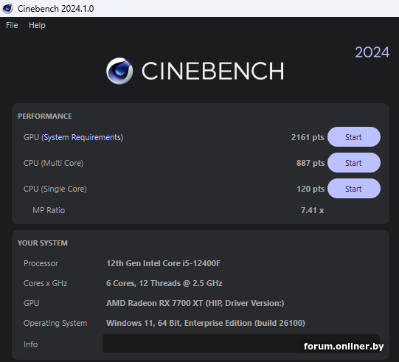
Task: Click the Cores x GHz value
Action: [164, 283]
